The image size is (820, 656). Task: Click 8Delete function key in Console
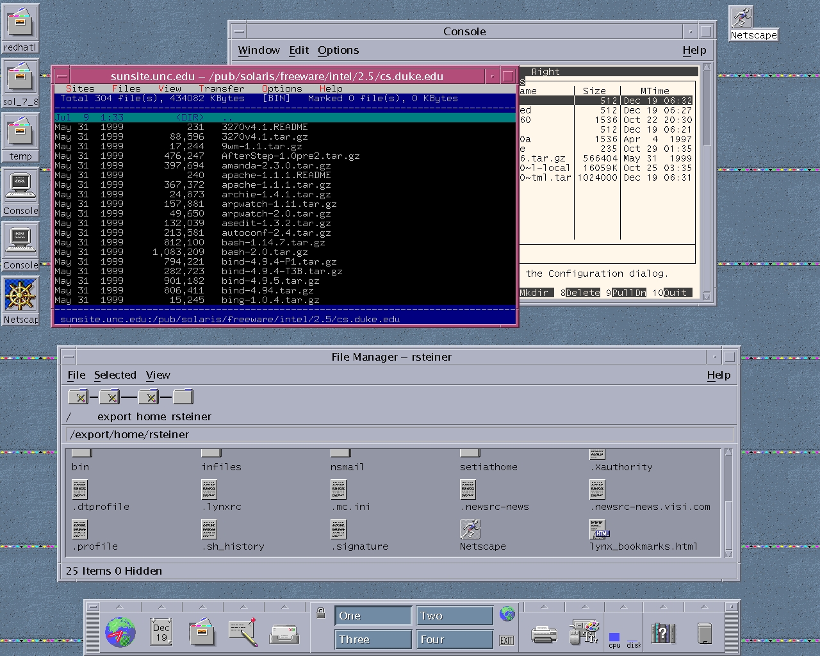click(580, 293)
